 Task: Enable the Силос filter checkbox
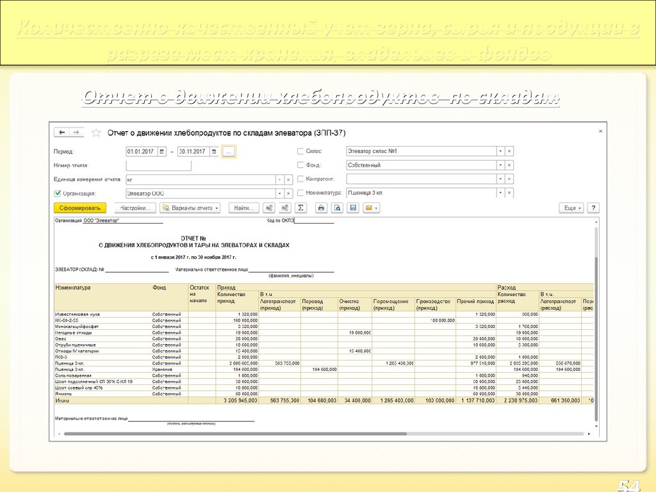[x=300, y=152]
